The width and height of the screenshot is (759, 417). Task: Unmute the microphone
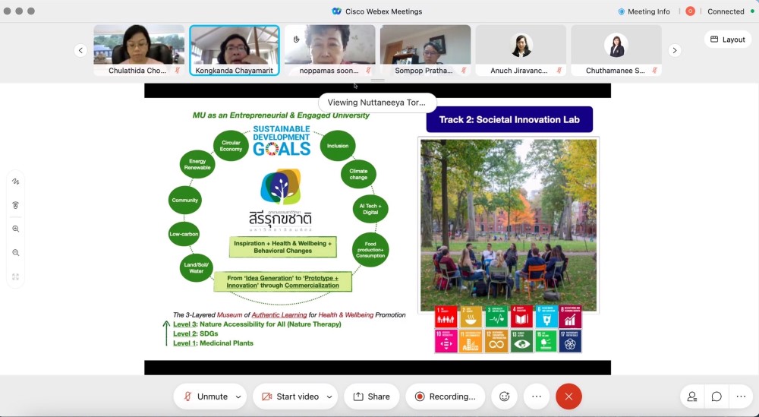click(x=204, y=396)
